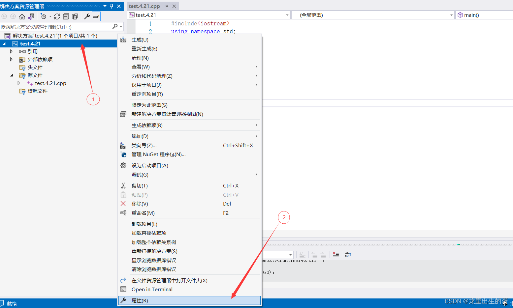Click the Home icon in Solution Explorer toolbar

tap(22, 16)
